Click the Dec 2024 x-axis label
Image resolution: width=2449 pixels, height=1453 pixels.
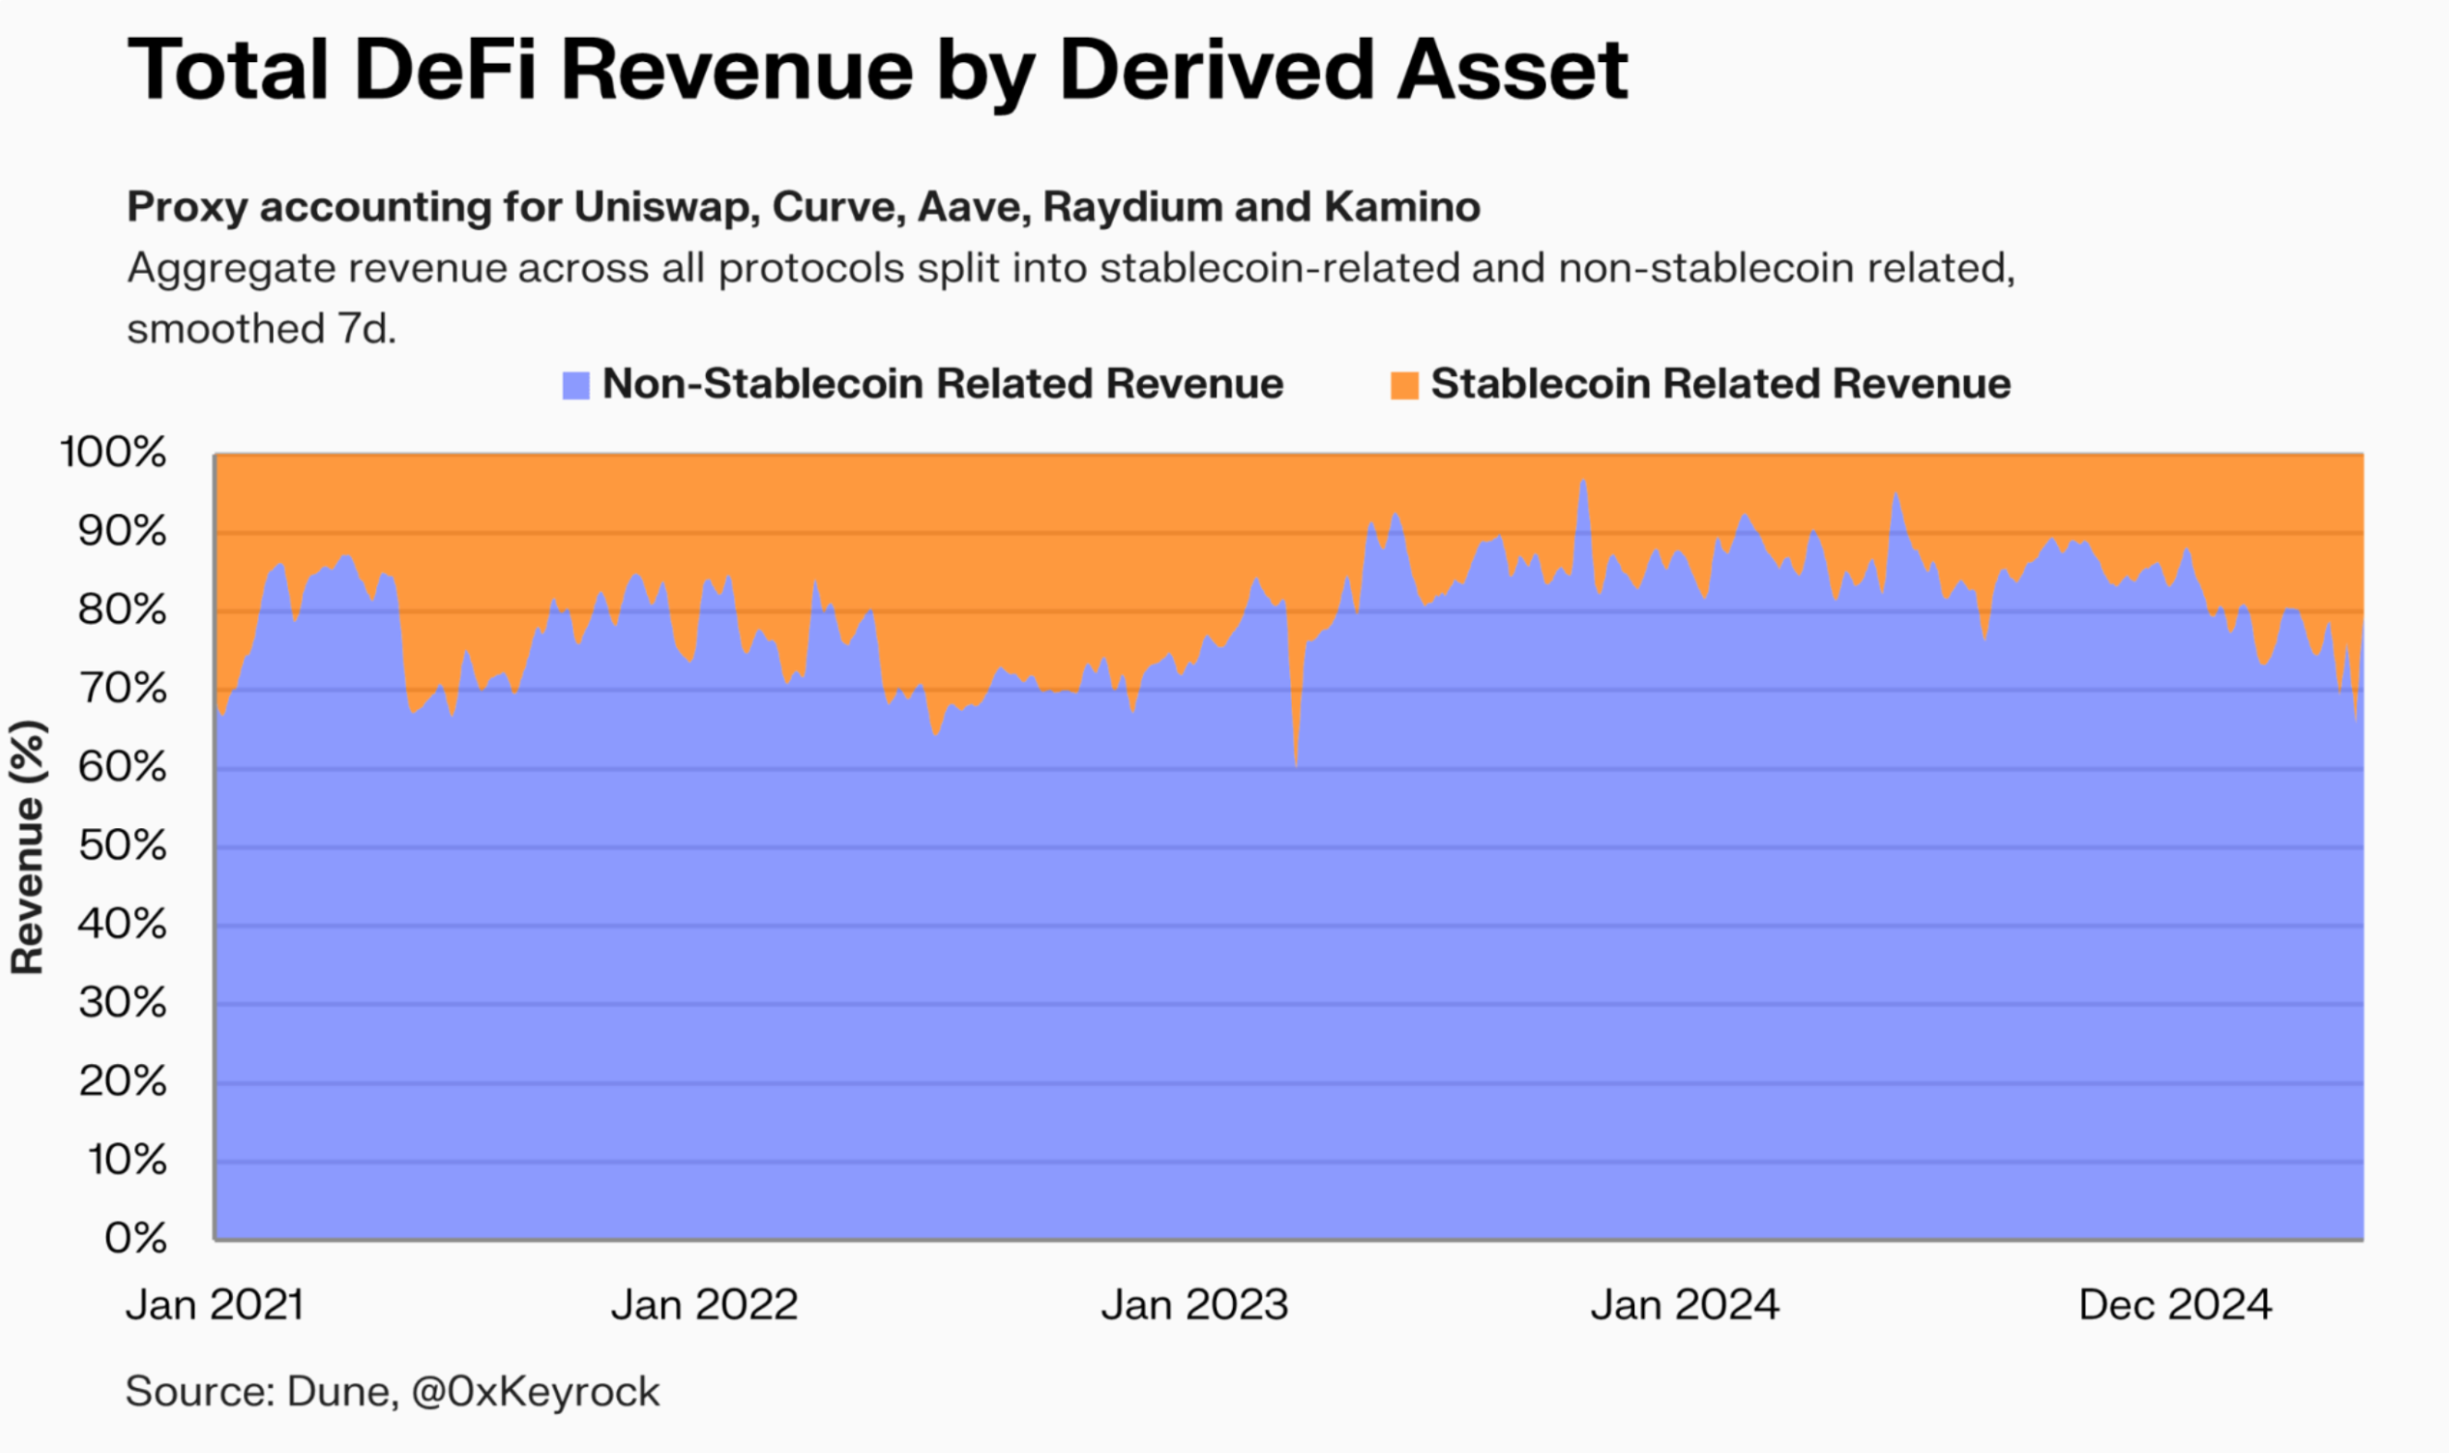(2174, 1304)
